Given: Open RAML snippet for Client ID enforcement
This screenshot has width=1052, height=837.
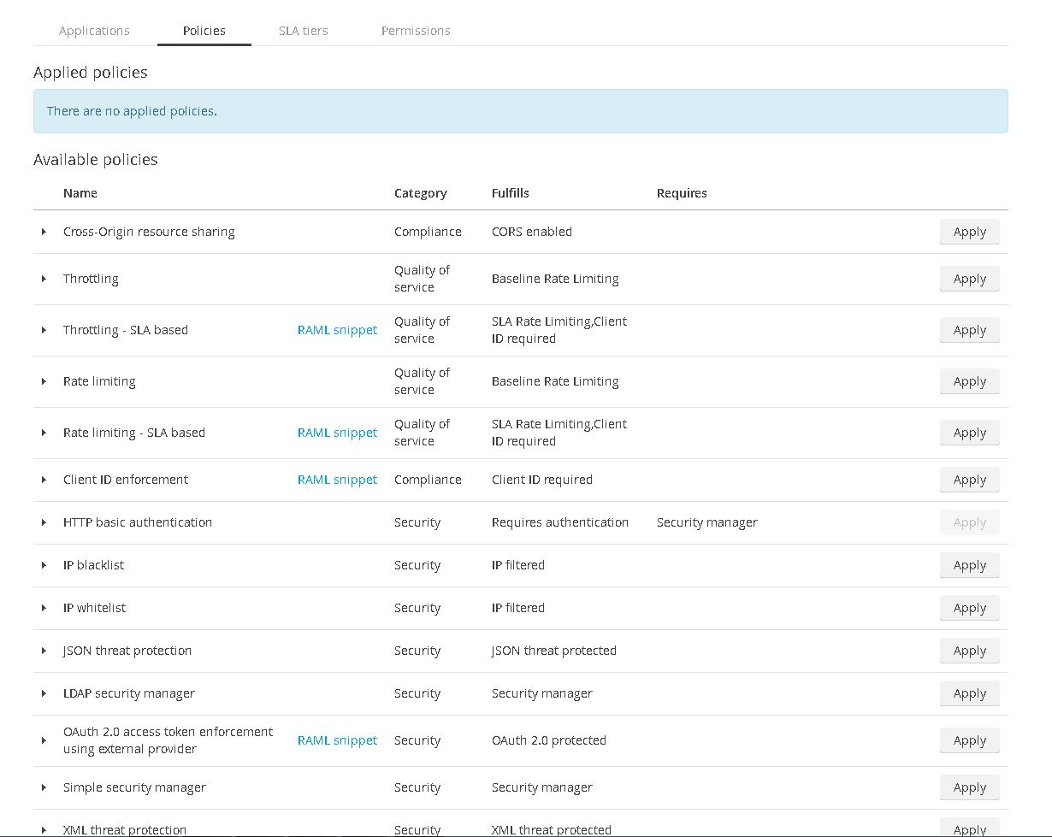Looking at the screenshot, I should click(337, 480).
